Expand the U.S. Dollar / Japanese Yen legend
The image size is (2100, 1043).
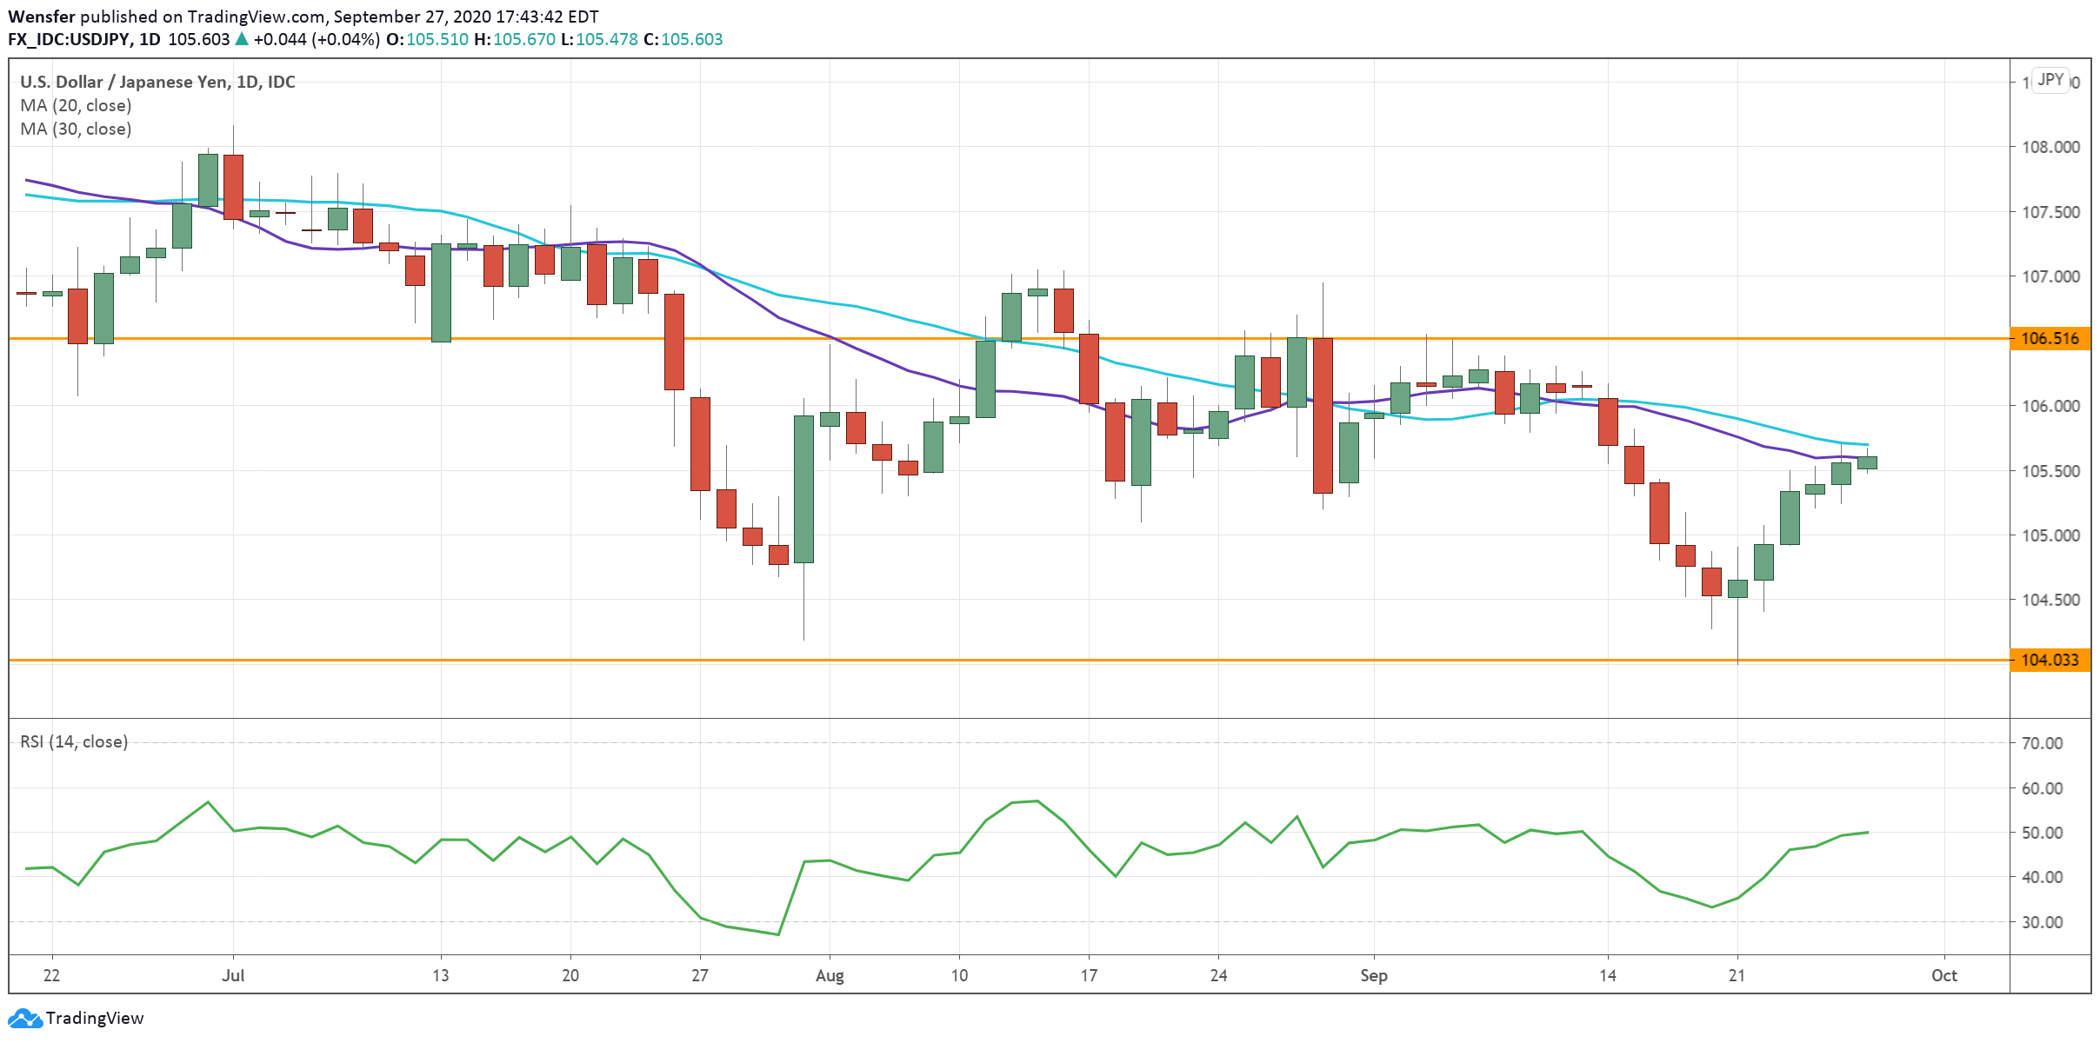pos(157,82)
